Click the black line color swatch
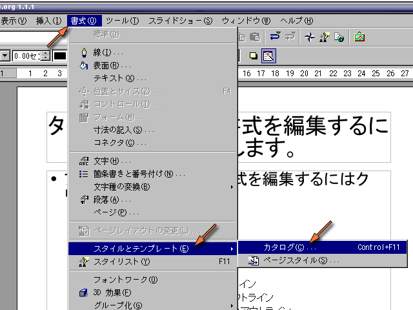This screenshot has width=413, height=310. [x=60, y=56]
